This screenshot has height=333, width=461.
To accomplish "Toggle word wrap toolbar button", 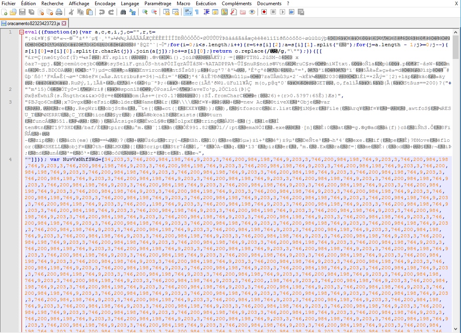I will pyautogui.click(x=188, y=12).
